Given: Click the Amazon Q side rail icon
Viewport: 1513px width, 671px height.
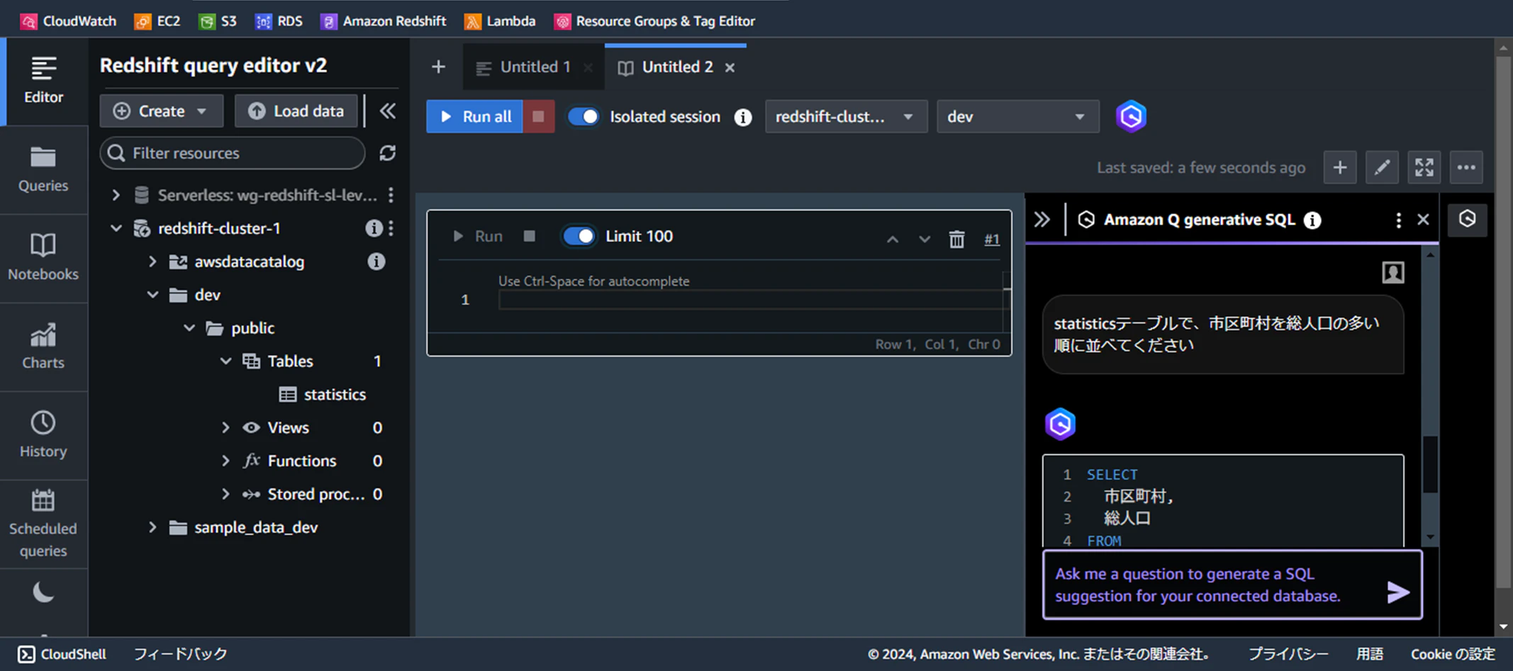Looking at the screenshot, I should point(1467,219).
